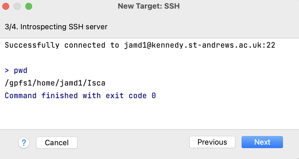Screen dimensions: 299x159
Task: Click the word connected in the first line
Action: 85,45
